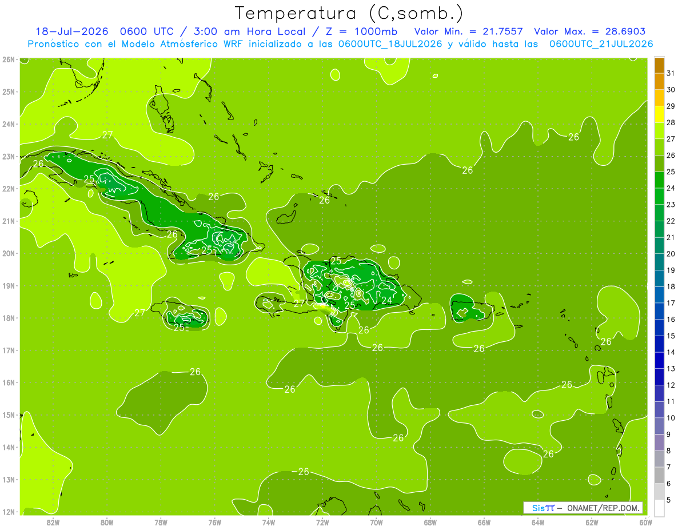Click the 15N latitude axis label
The image size is (686, 530).
(8, 415)
